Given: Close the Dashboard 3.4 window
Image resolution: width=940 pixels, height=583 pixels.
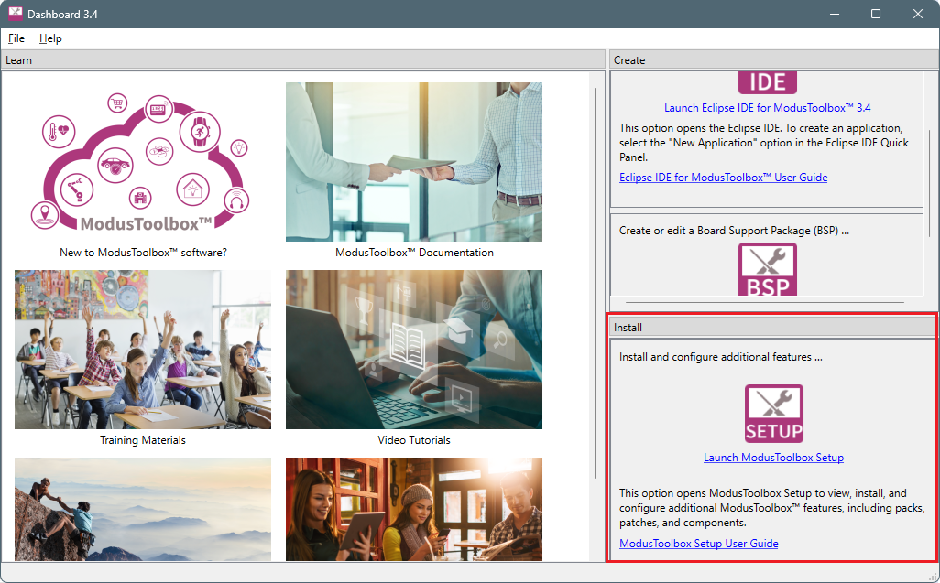Looking at the screenshot, I should click(918, 14).
